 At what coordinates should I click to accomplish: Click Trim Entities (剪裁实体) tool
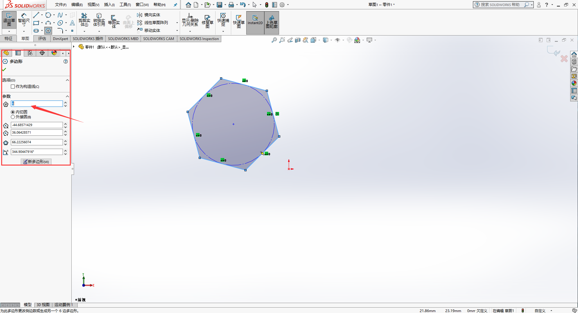pyautogui.click(x=84, y=20)
